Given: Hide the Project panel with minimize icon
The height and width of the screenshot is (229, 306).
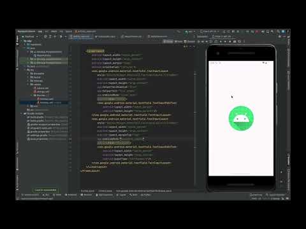Looking at the screenshot, I should [66, 37].
